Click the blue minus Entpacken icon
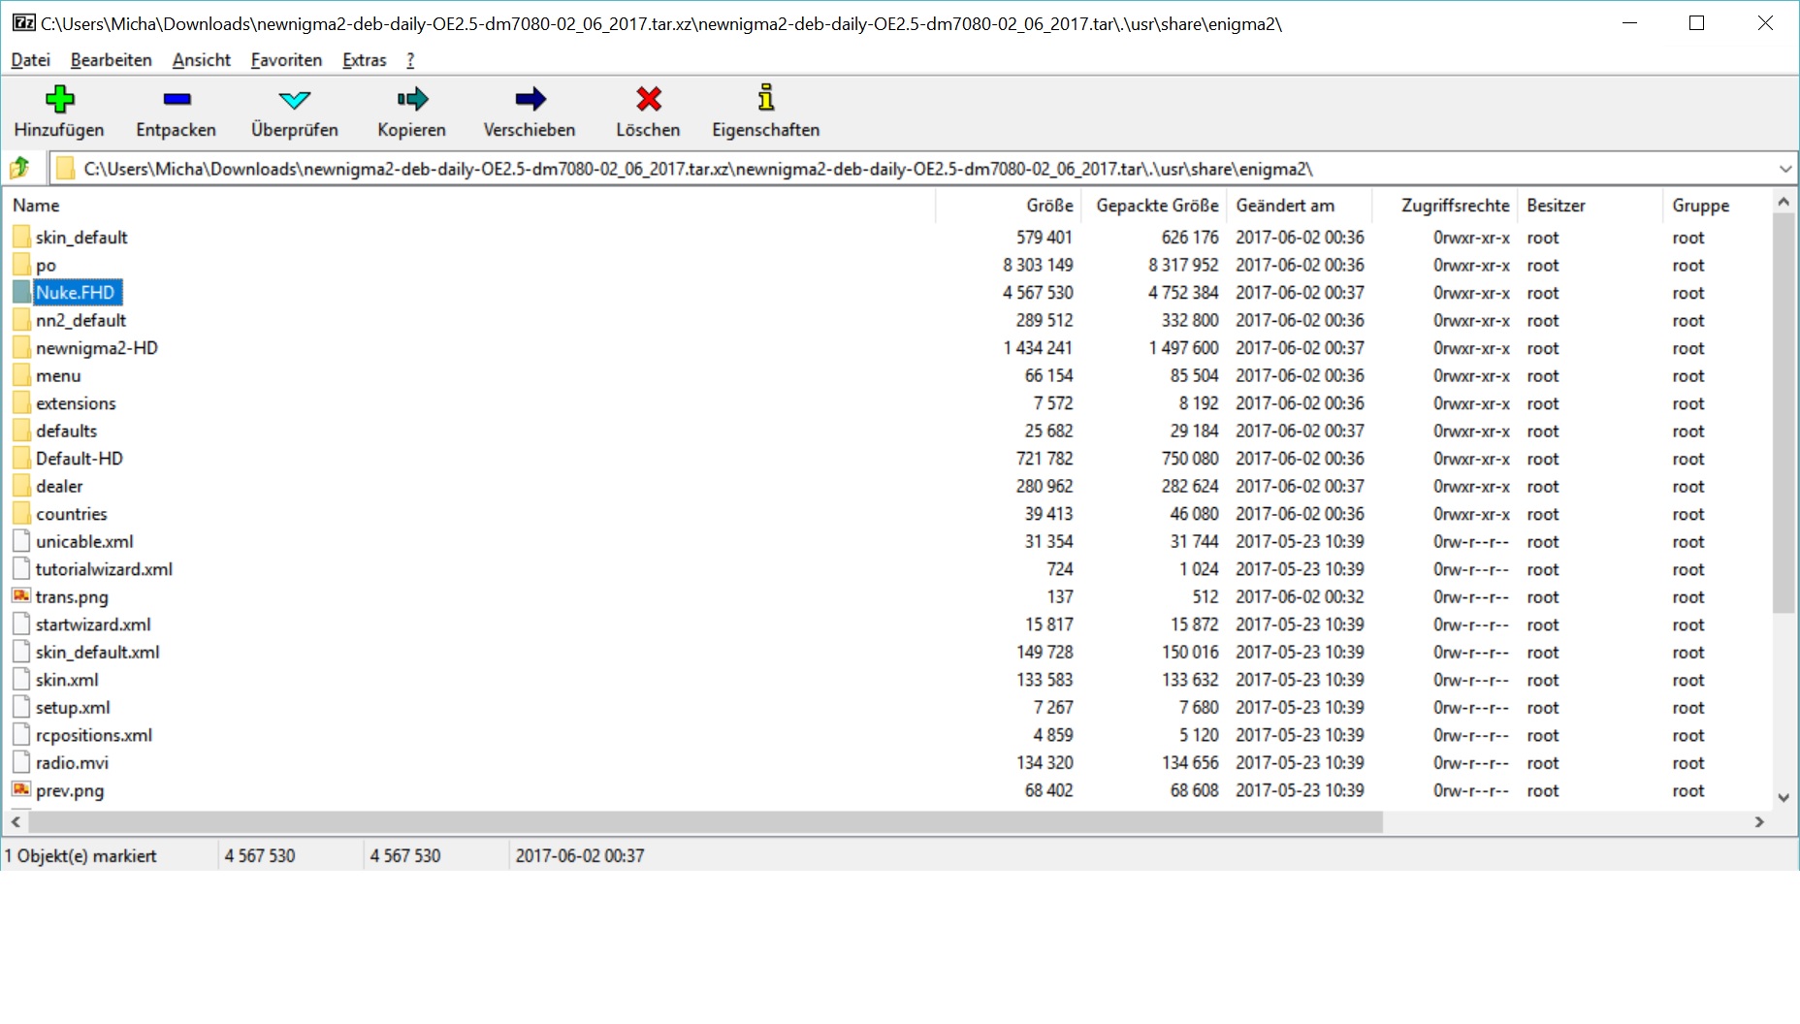This screenshot has width=1800, height=1024. click(177, 99)
